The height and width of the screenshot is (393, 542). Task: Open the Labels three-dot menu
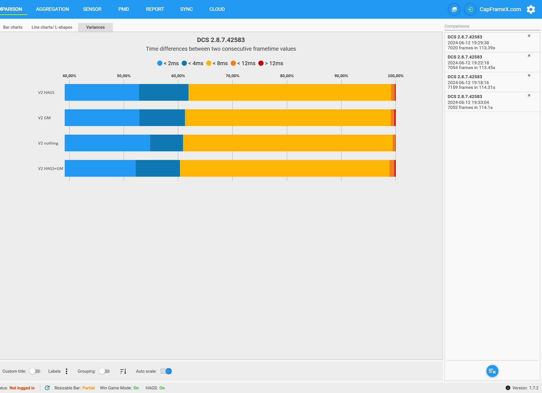click(66, 371)
